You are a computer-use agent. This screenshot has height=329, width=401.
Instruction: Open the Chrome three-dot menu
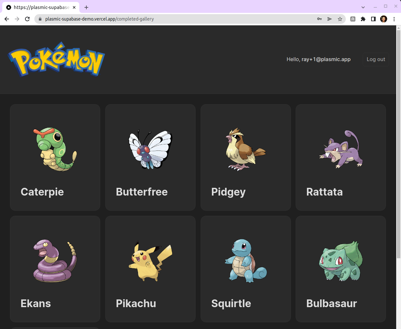tap(394, 19)
